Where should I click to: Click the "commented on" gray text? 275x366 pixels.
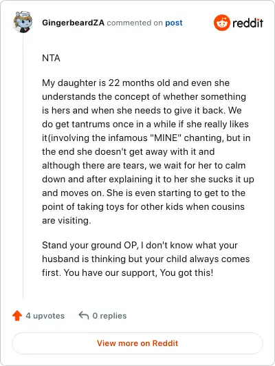pyautogui.click(x=135, y=23)
